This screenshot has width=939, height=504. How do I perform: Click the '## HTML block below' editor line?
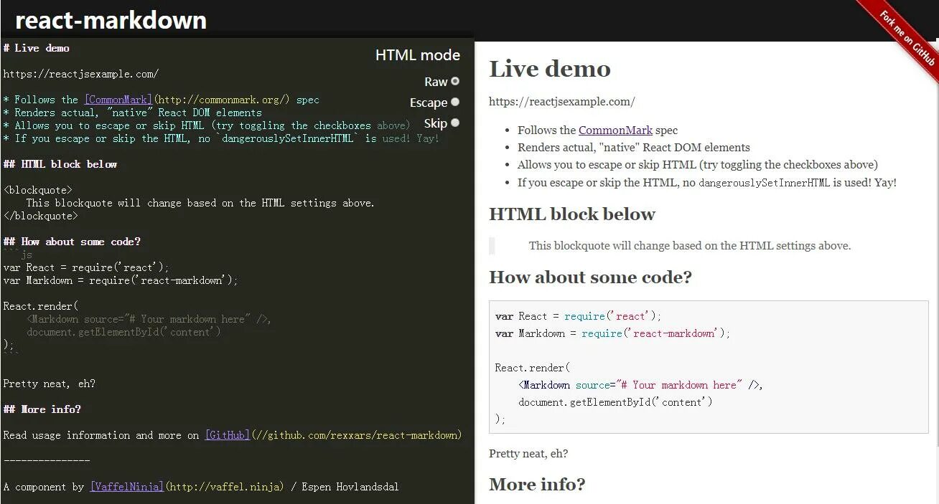pos(60,164)
